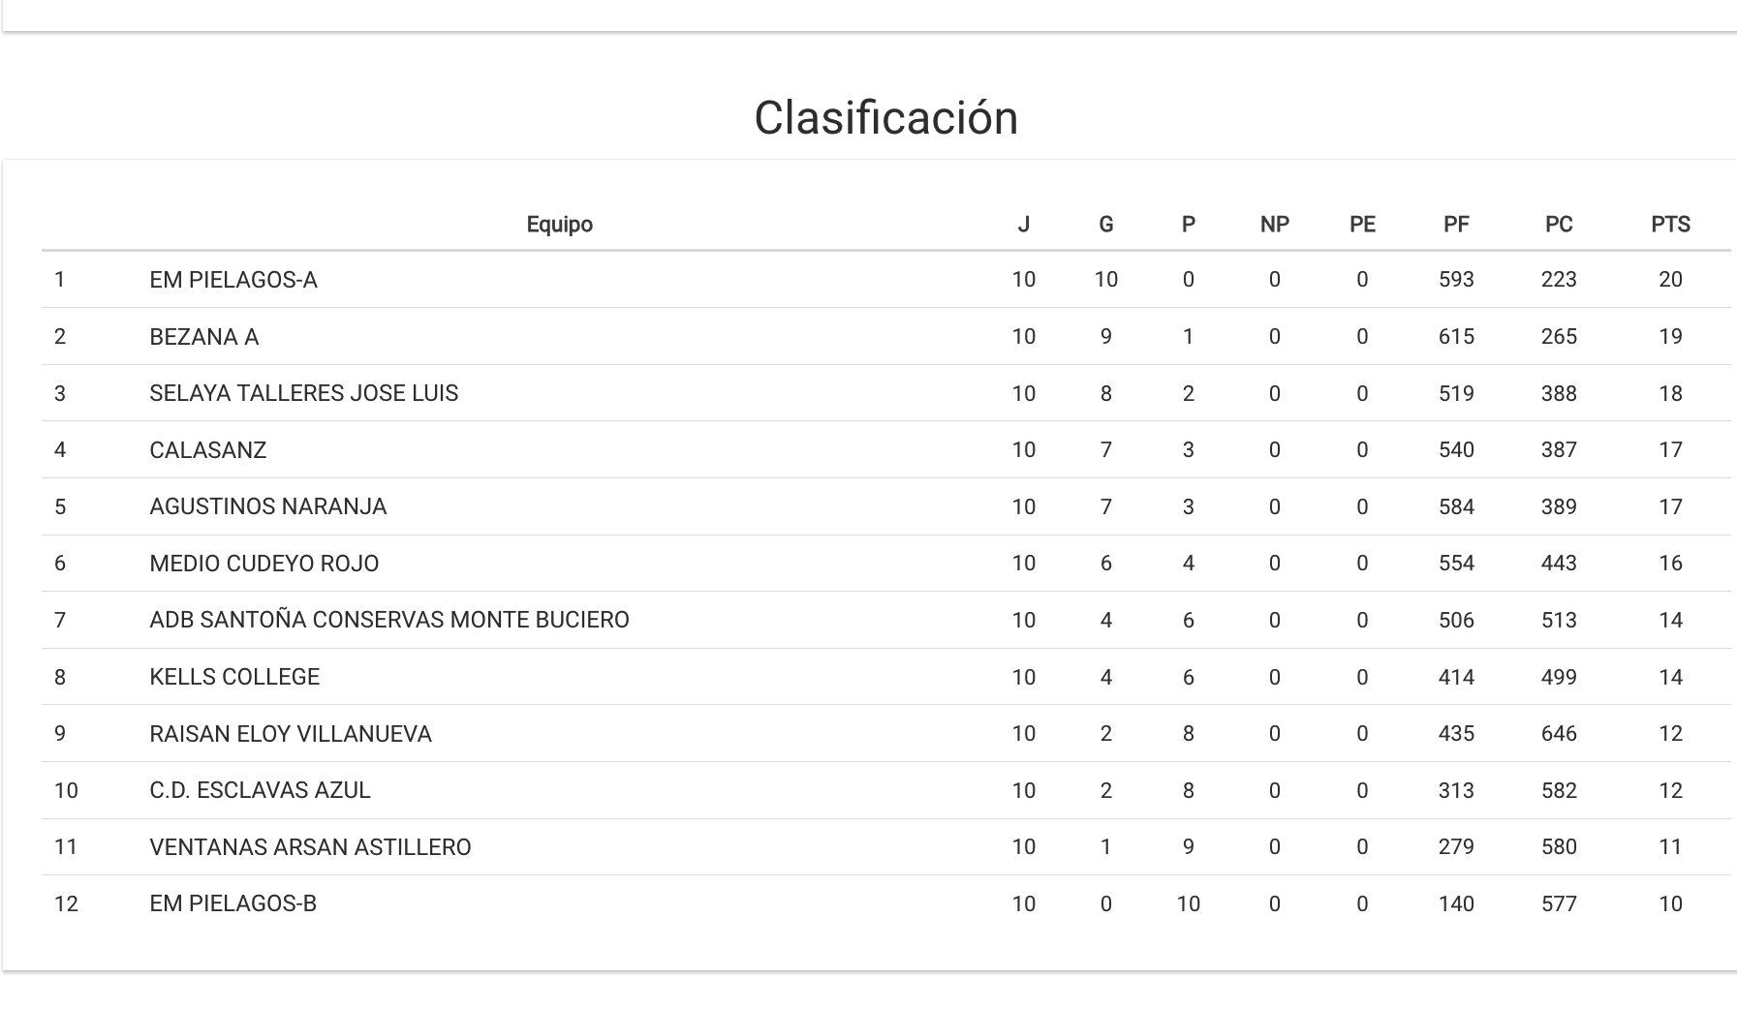Screen dimensions: 1737x1009
Task: Click the EM PIELAGOS-A team name
Action: [233, 280]
